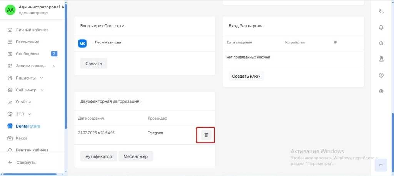Collapse sidebar with Свернуть
Viewport: 394px width, 176px height.
pos(26,162)
